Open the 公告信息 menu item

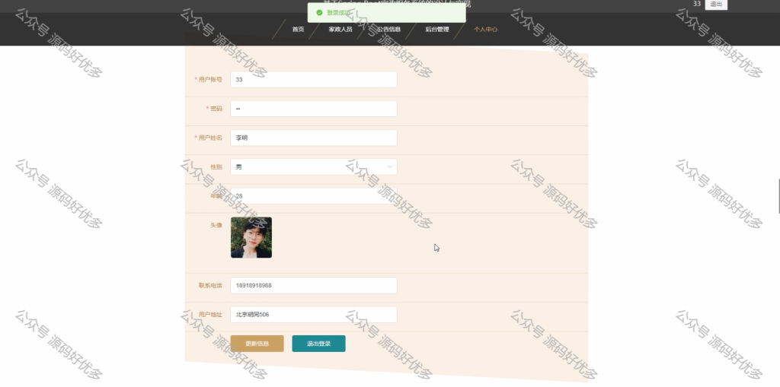point(389,30)
